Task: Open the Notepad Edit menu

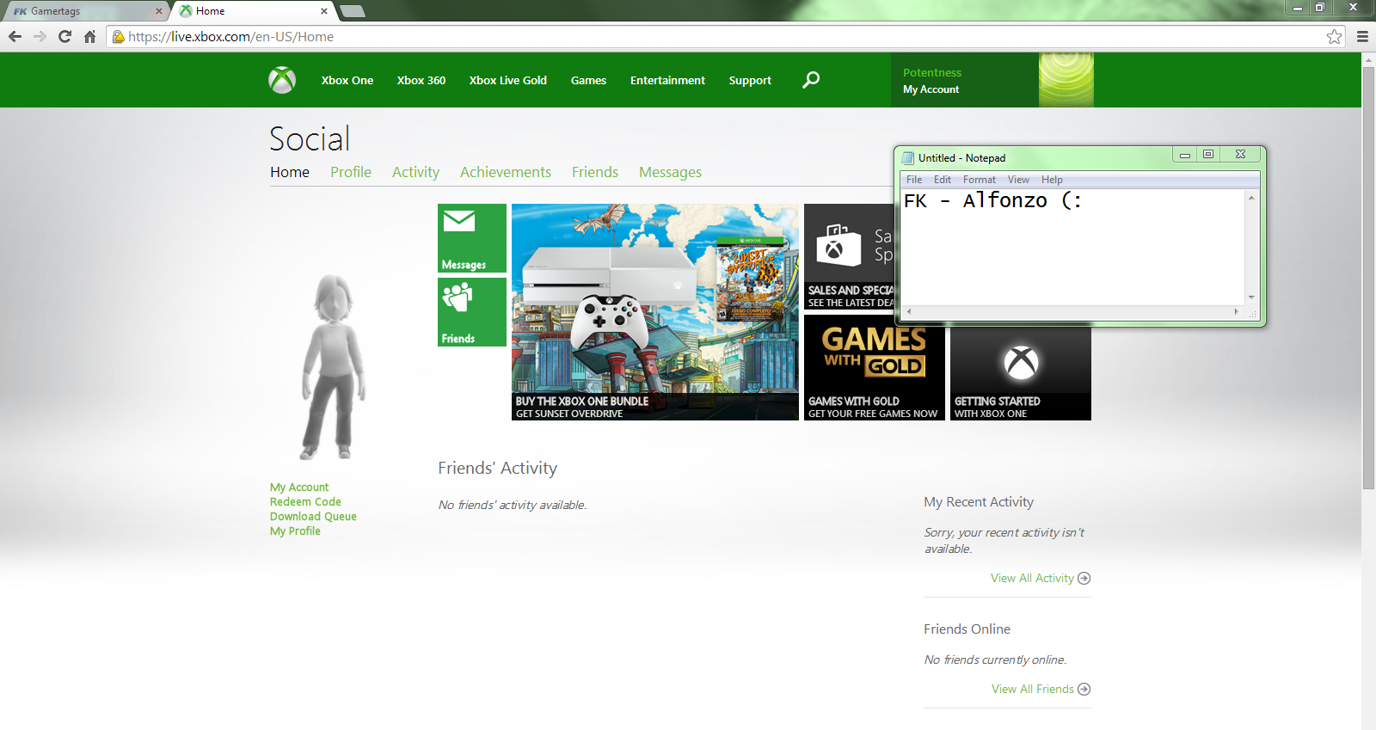Action: [943, 180]
